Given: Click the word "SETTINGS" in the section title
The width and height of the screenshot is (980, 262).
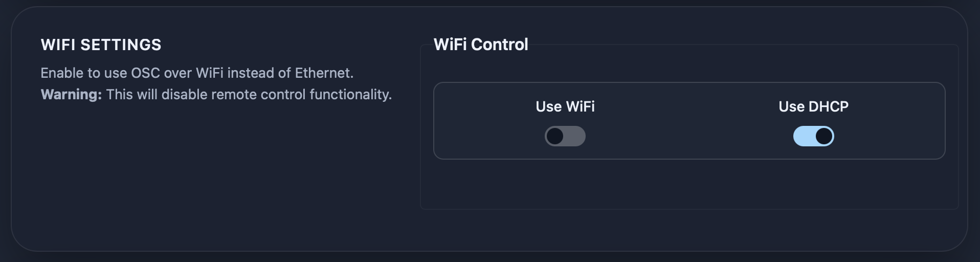Looking at the screenshot, I should tap(121, 45).
